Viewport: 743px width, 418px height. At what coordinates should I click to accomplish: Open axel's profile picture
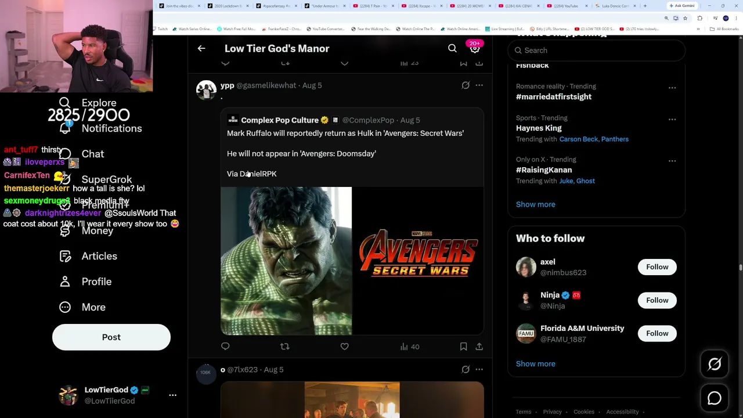(x=526, y=267)
